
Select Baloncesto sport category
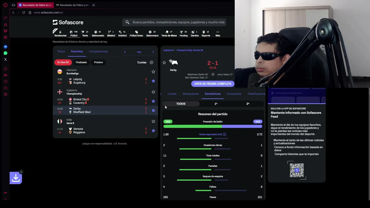pos(98,34)
